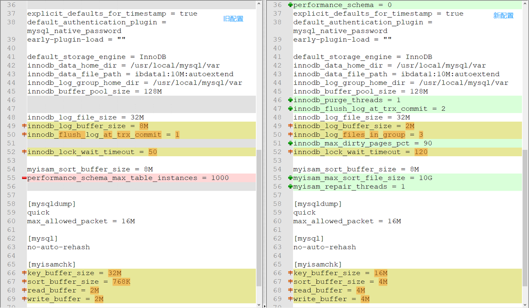Click the plus marker beside myisam_repair_threads = 1
Screen dimensions: 529x308
(x=291, y=187)
